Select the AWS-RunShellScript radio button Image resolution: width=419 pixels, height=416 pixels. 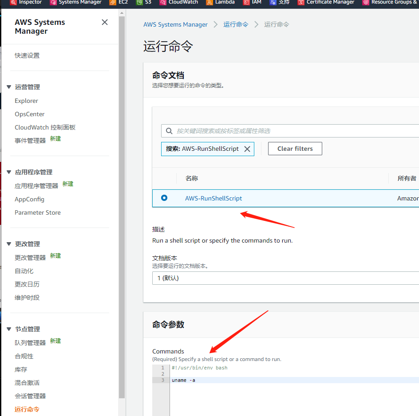point(164,198)
